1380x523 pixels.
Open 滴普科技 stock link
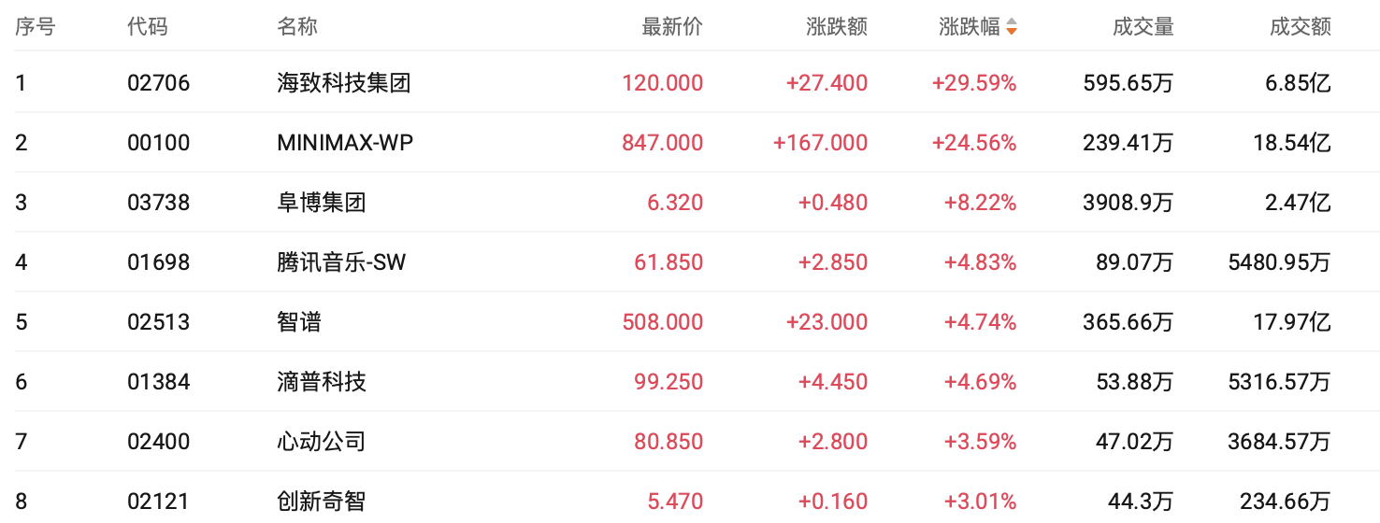point(322,382)
